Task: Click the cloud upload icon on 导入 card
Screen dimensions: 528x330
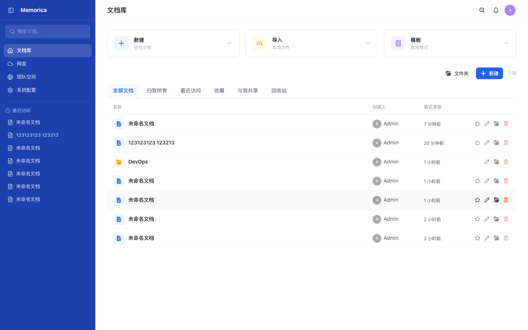Action: pyautogui.click(x=260, y=43)
